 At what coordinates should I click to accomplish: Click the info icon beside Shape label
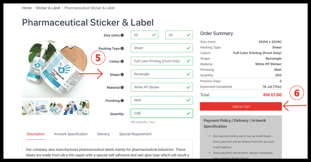(122, 75)
